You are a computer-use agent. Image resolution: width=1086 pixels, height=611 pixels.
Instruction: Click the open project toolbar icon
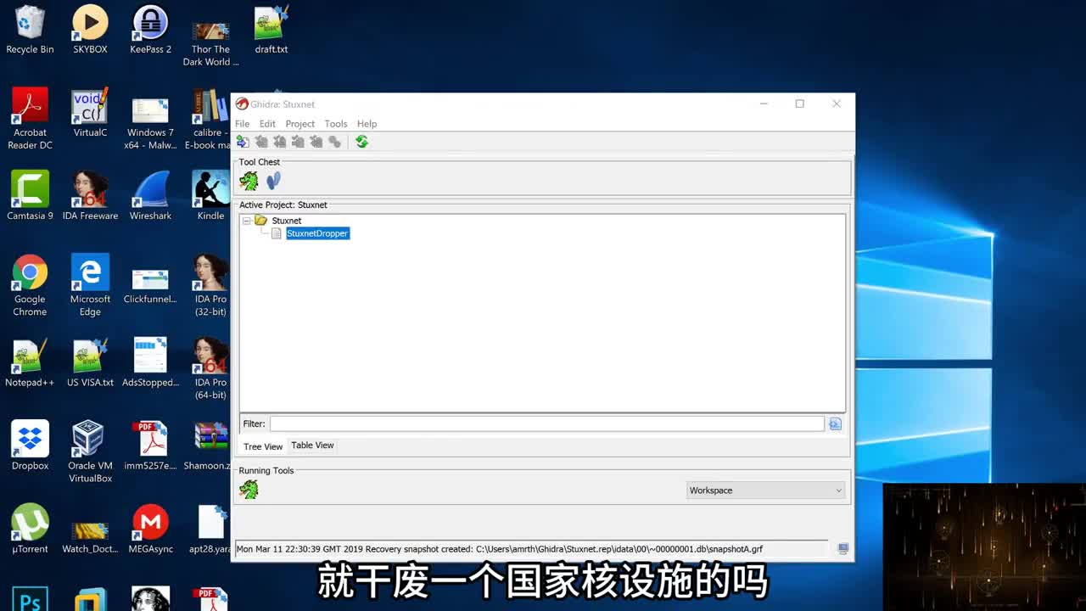pyautogui.click(x=243, y=142)
